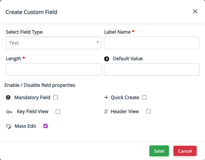Click the 'Quick Create' label text
This screenshot has height=160, width=205.
(125, 97)
